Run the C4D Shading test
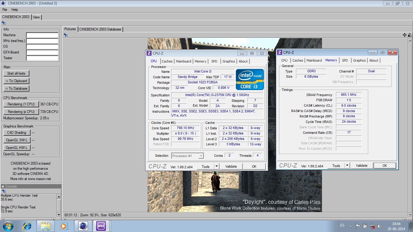 [17, 133]
